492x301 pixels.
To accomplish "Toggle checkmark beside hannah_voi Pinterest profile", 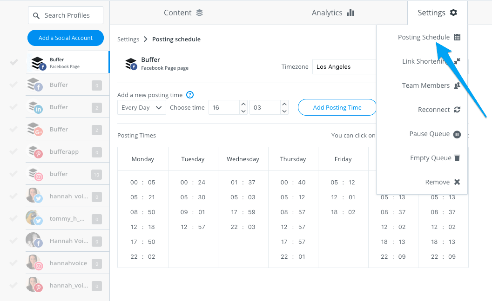I will [x=13, y=285].
